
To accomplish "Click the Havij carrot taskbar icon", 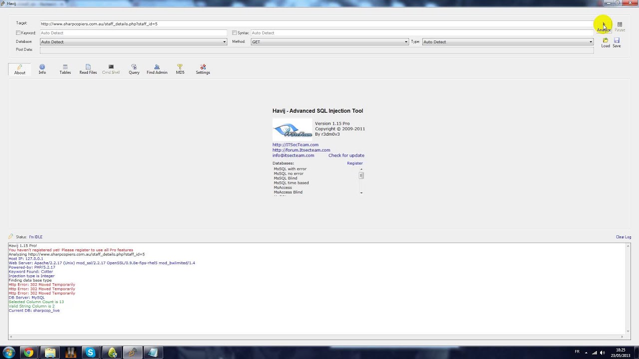I will click(132, 353).
